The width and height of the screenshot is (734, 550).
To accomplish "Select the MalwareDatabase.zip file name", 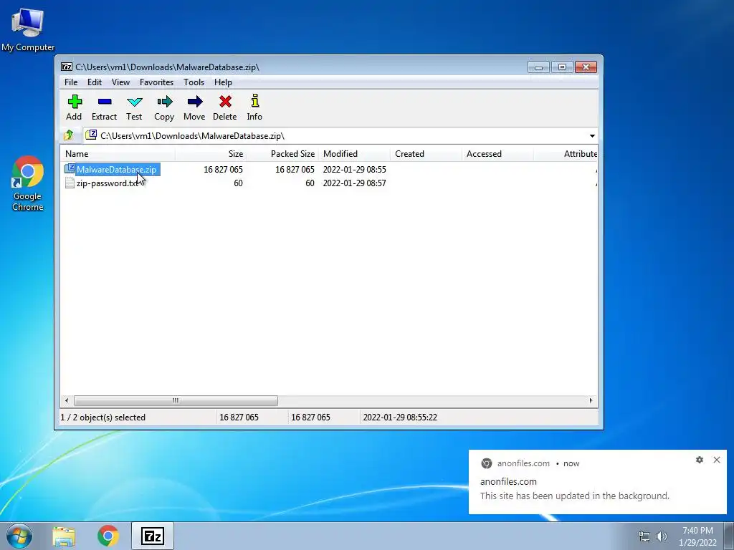I will pyautogui.click(x=117, y=170).
